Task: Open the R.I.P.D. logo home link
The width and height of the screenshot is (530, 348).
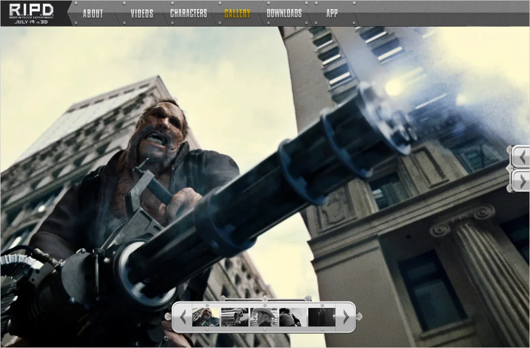Action: (x=31, y=13)
